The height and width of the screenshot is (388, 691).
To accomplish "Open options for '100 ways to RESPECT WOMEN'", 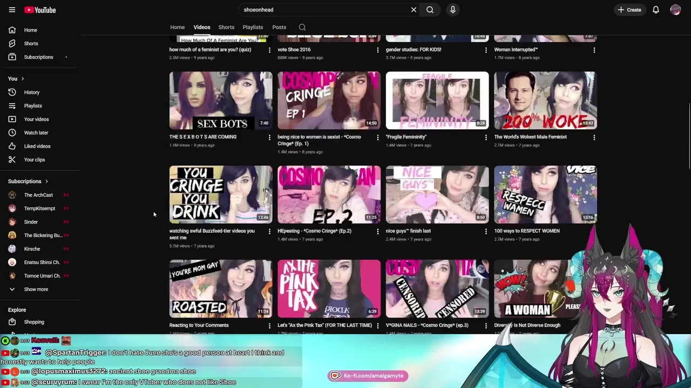I will 594,232.
